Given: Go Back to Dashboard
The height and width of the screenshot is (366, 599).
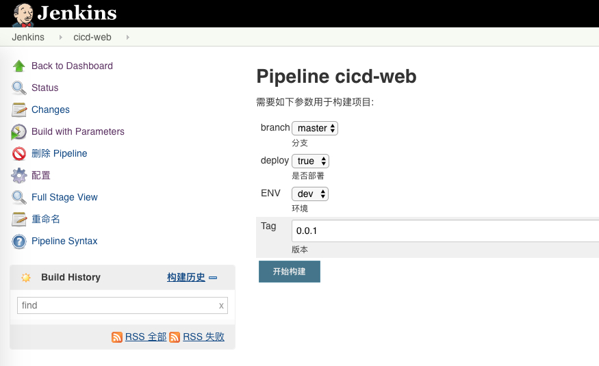Looking at the screenshot, I should [x=72, y=66].
